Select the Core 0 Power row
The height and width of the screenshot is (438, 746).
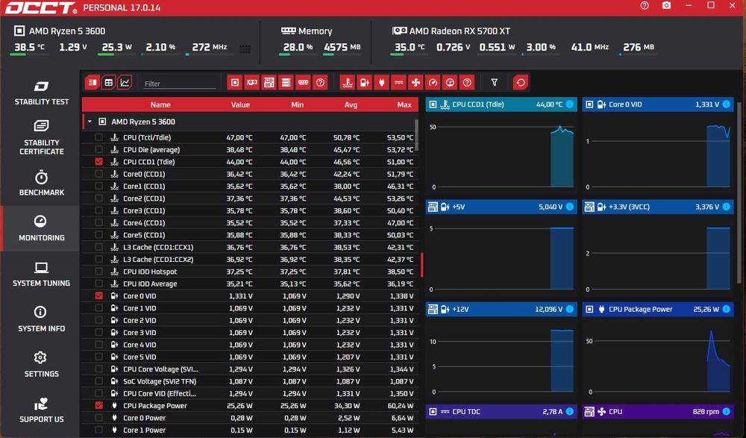pos(250,418)
